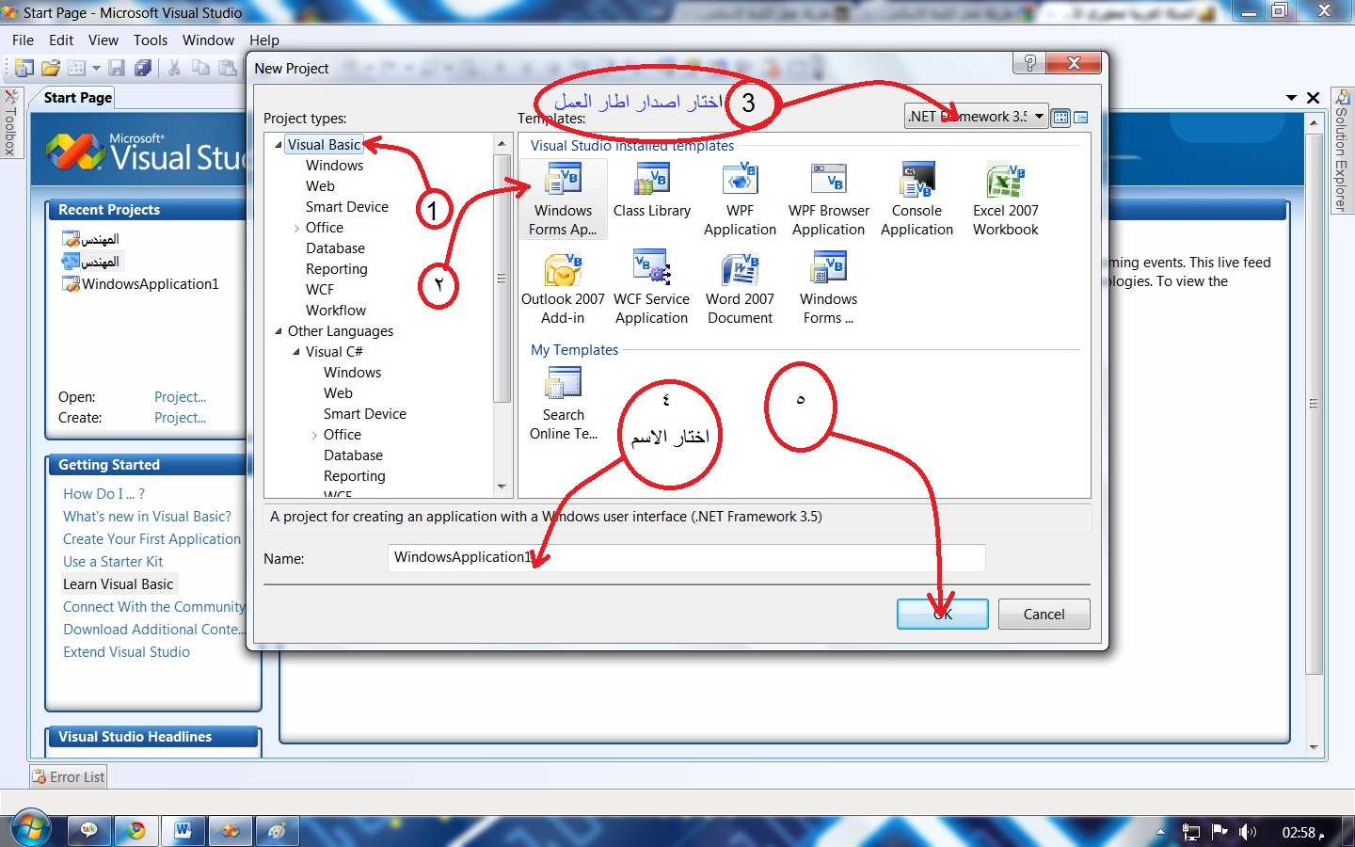Click the Copy toolbar icon

coord(200,68)
